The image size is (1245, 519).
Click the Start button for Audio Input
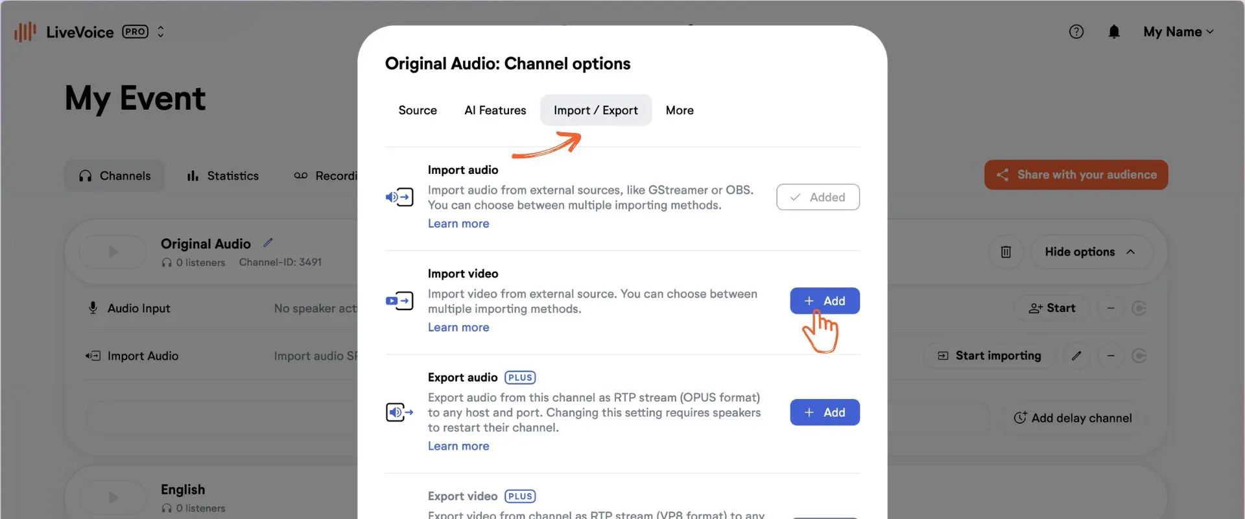click(x=1052, y=308)
